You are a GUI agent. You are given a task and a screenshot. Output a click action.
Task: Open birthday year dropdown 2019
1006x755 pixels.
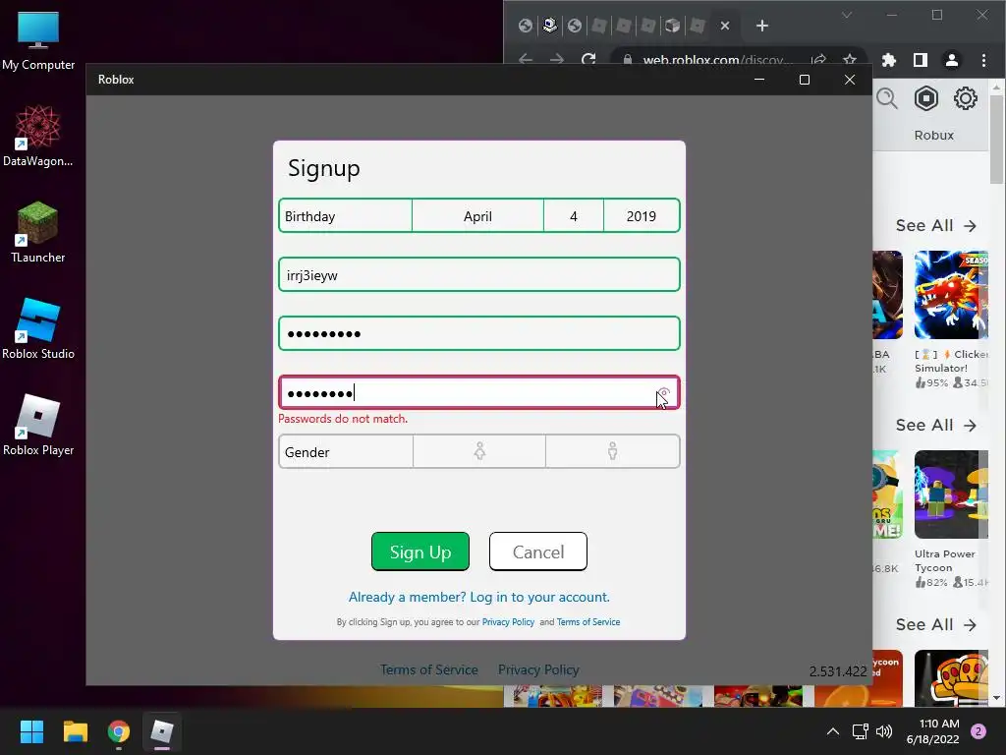click(x=641, y=215)
